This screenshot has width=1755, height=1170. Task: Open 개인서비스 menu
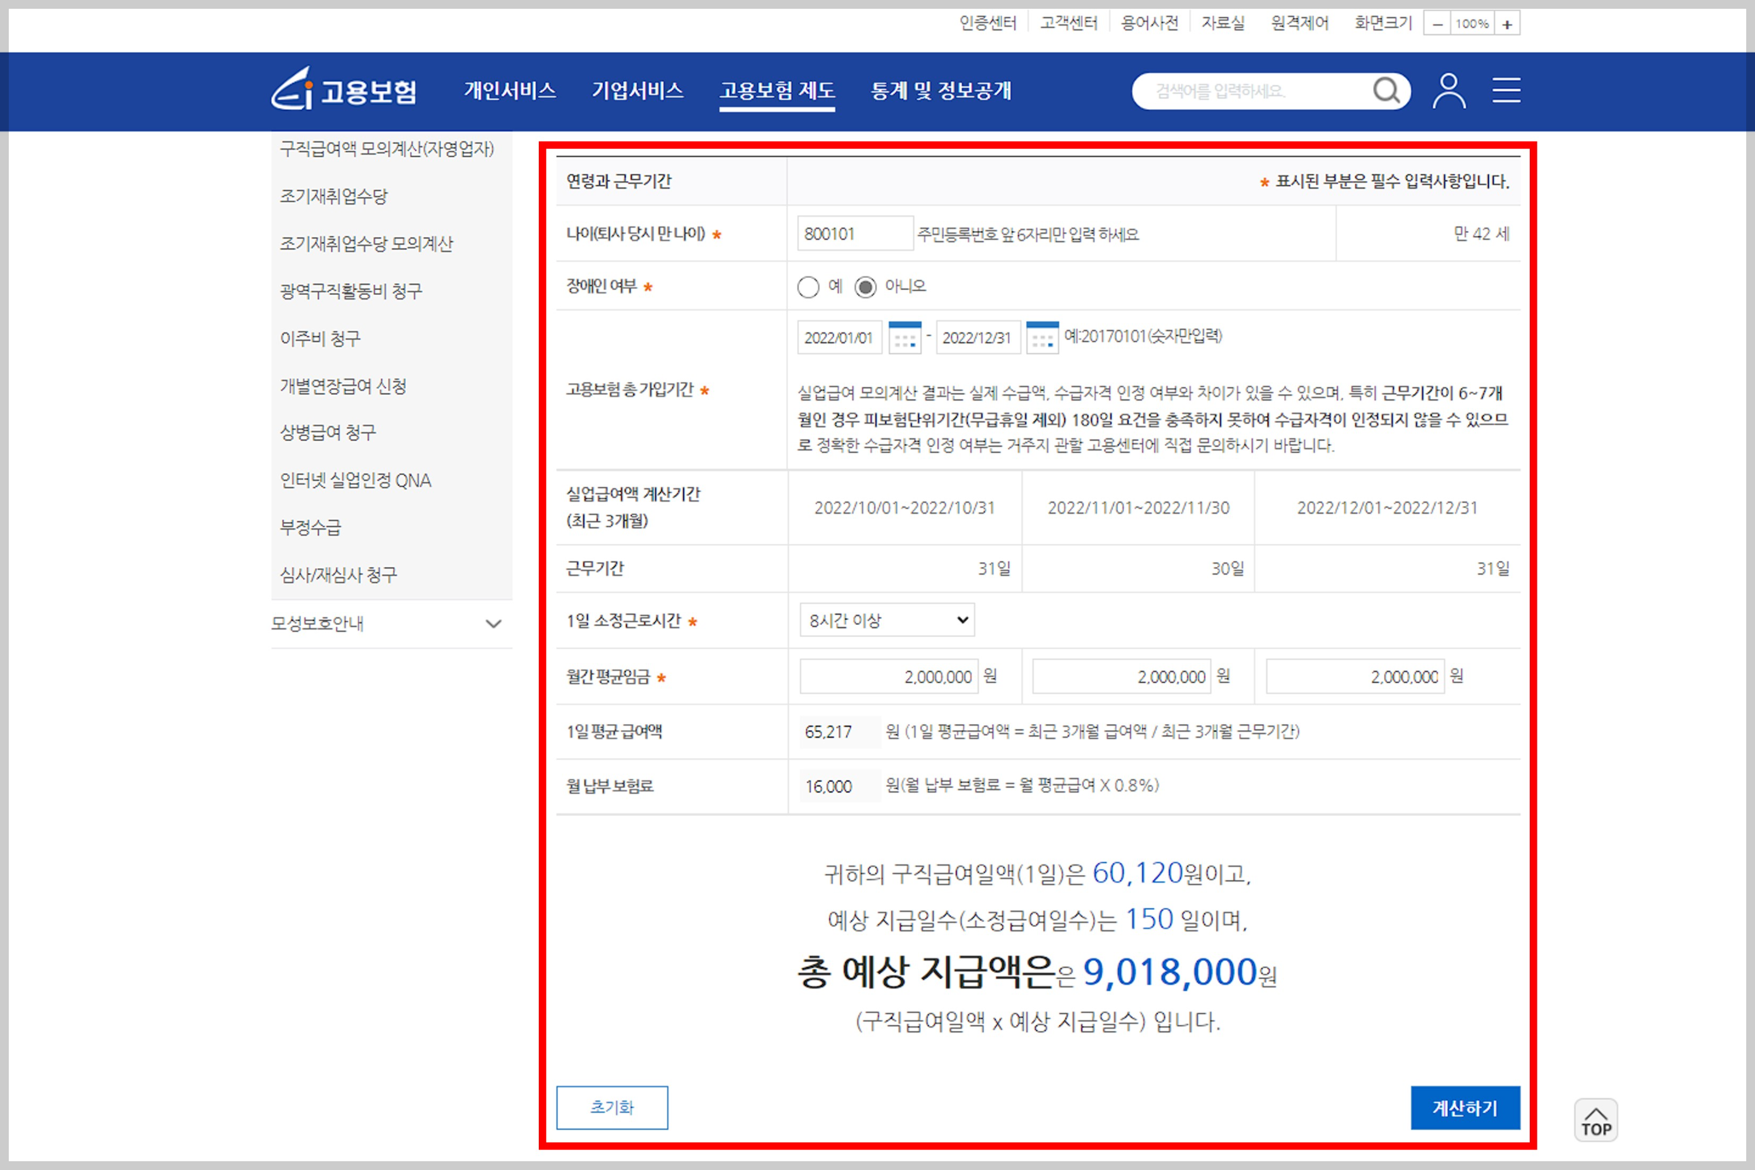[510, 90]
